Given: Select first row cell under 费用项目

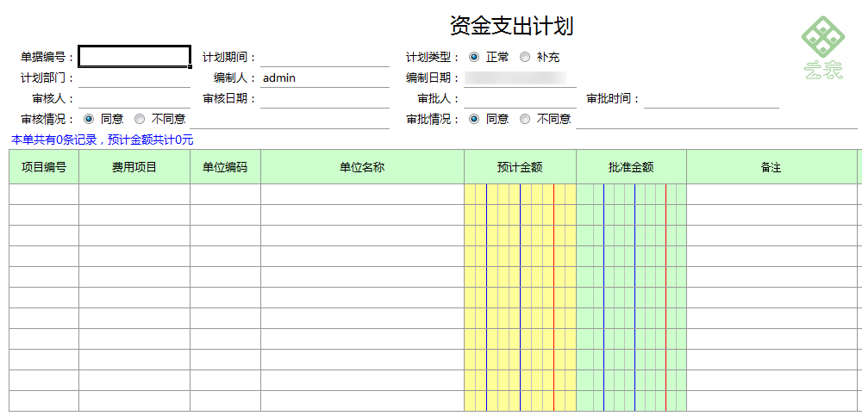Looking at the screenshot, I should click(x=134, y=195).
